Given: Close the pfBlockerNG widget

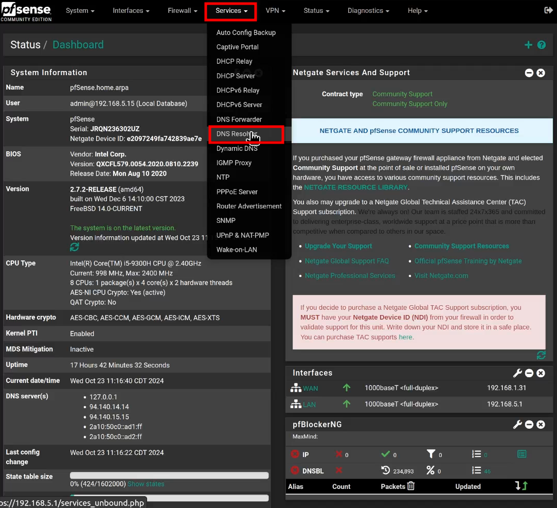Looking at the screenshot, I should pyautogui.click(x=541, y=425).
